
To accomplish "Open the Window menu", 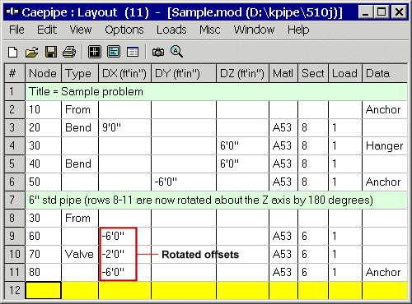I will click(x=254, y=30).
